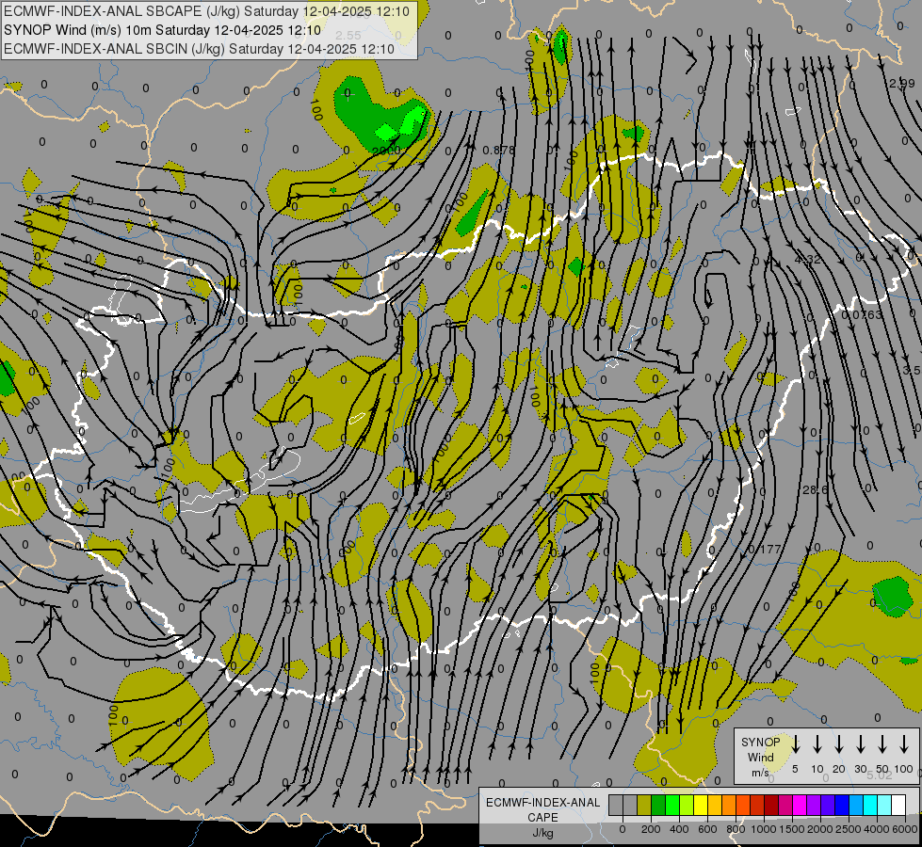Choose the pure yellow CAPE legend swatch
Viewport: 922px width, 847px height.
tap(701, 806)
